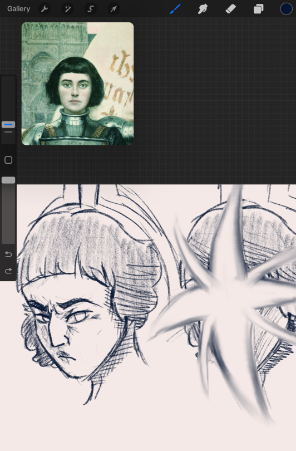The width and height of the screenshot is (296, 451).
Task: Select the Eraser tool
Action: (x=230, y=9)
